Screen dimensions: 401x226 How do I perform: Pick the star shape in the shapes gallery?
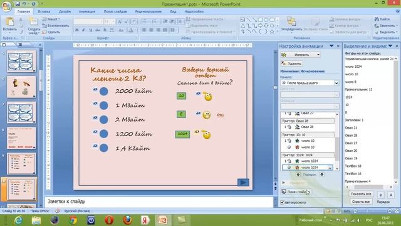coord(272,31)
